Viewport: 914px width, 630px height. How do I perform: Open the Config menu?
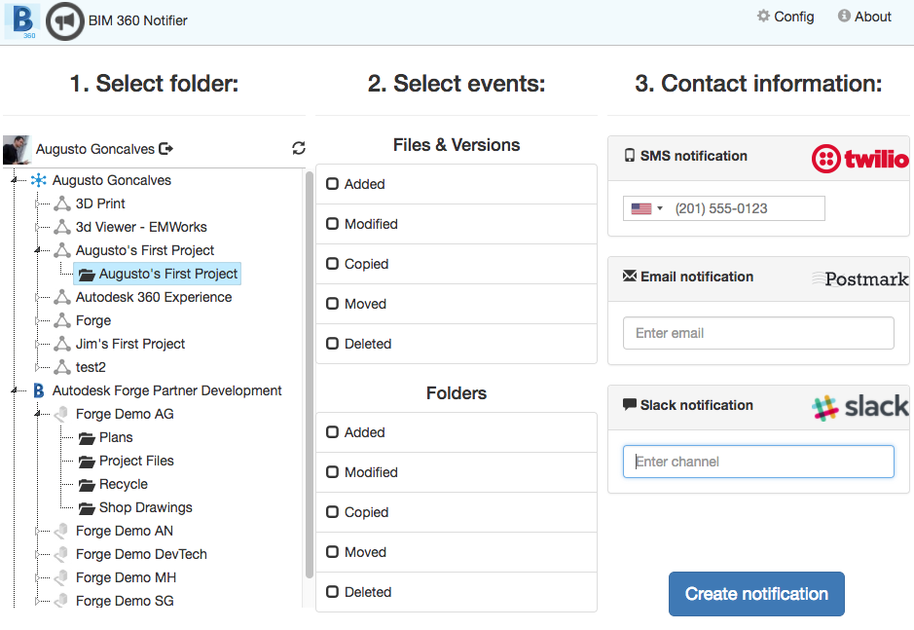[786, 17]
